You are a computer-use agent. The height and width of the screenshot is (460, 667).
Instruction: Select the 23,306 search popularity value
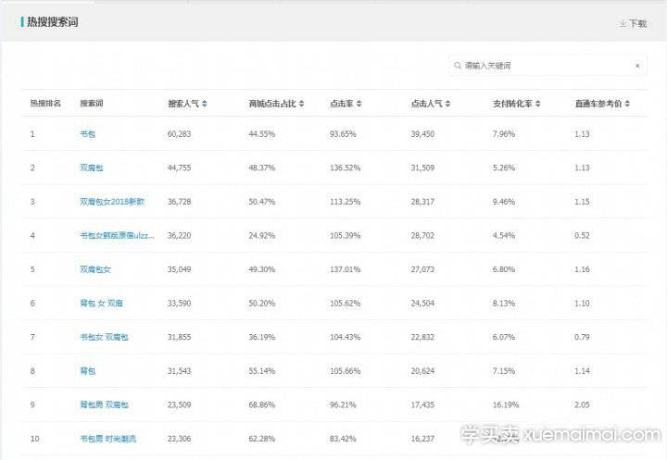179,439
